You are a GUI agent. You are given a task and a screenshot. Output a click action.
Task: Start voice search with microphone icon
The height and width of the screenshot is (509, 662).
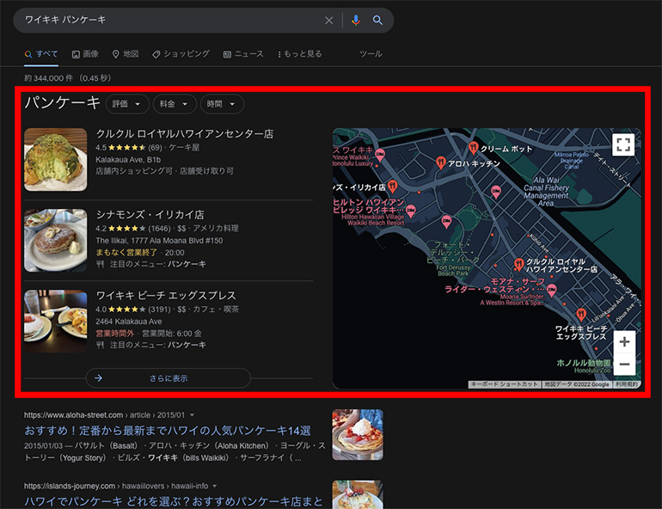coord(356,21)
